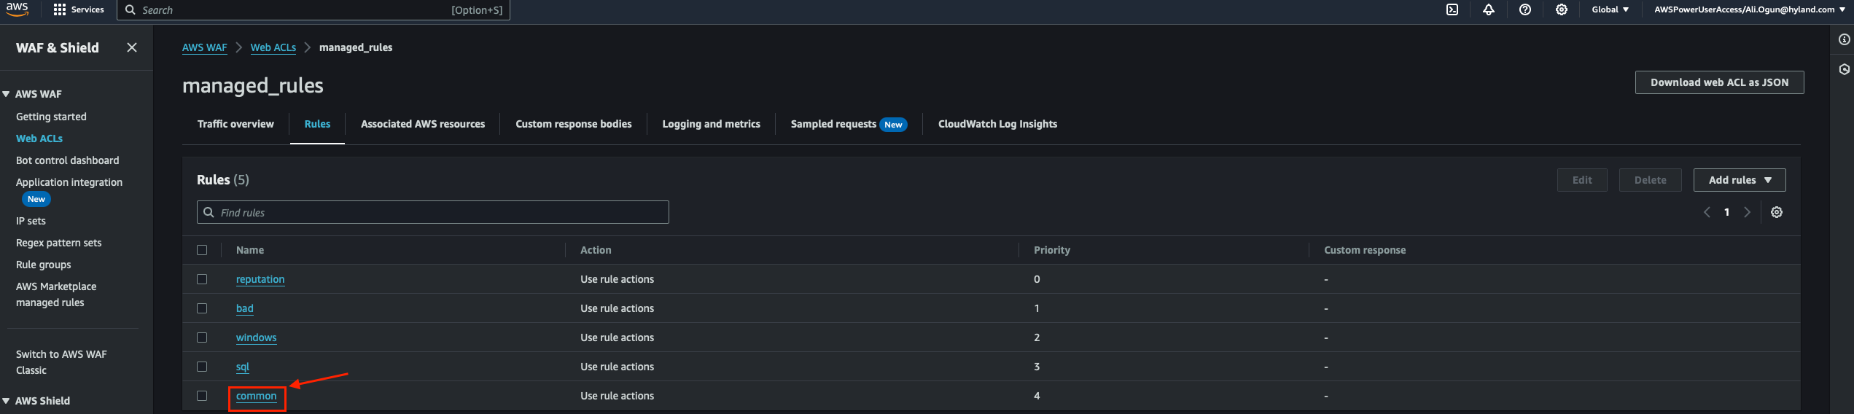Click the AWS logo home icon
The width and height of the screenshot is (1854, 414).
pos(17,9)
